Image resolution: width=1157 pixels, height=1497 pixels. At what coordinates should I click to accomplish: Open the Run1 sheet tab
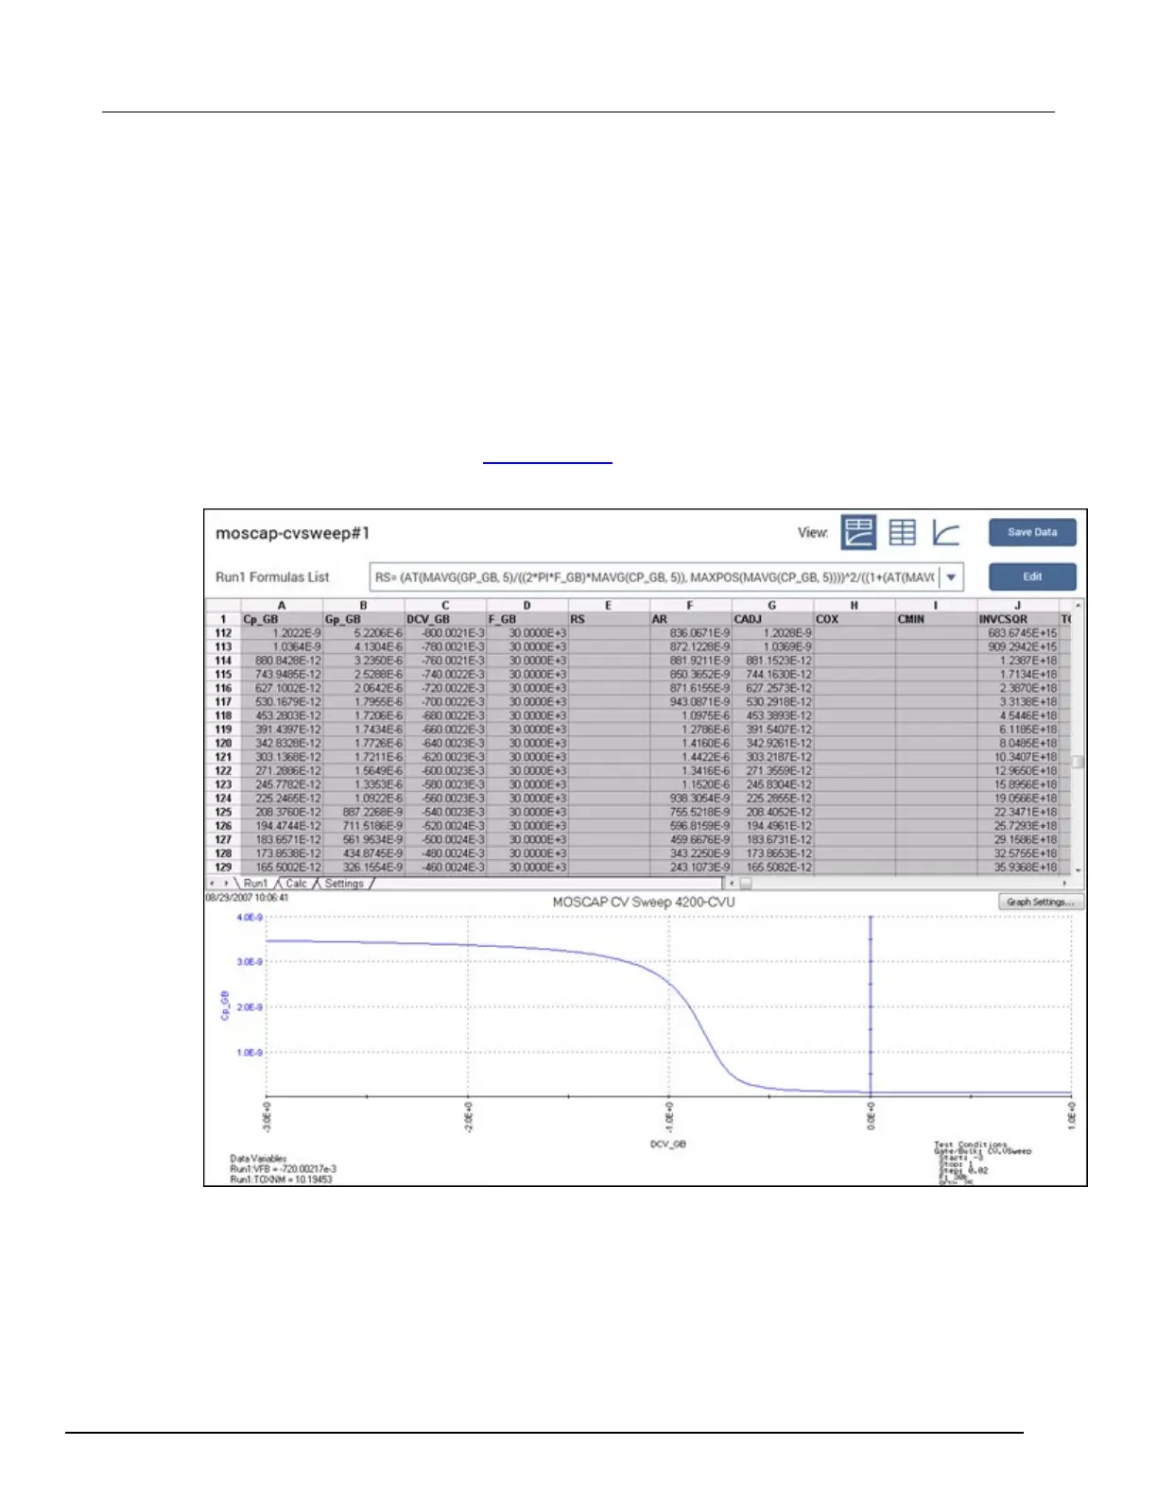[255, 884]
